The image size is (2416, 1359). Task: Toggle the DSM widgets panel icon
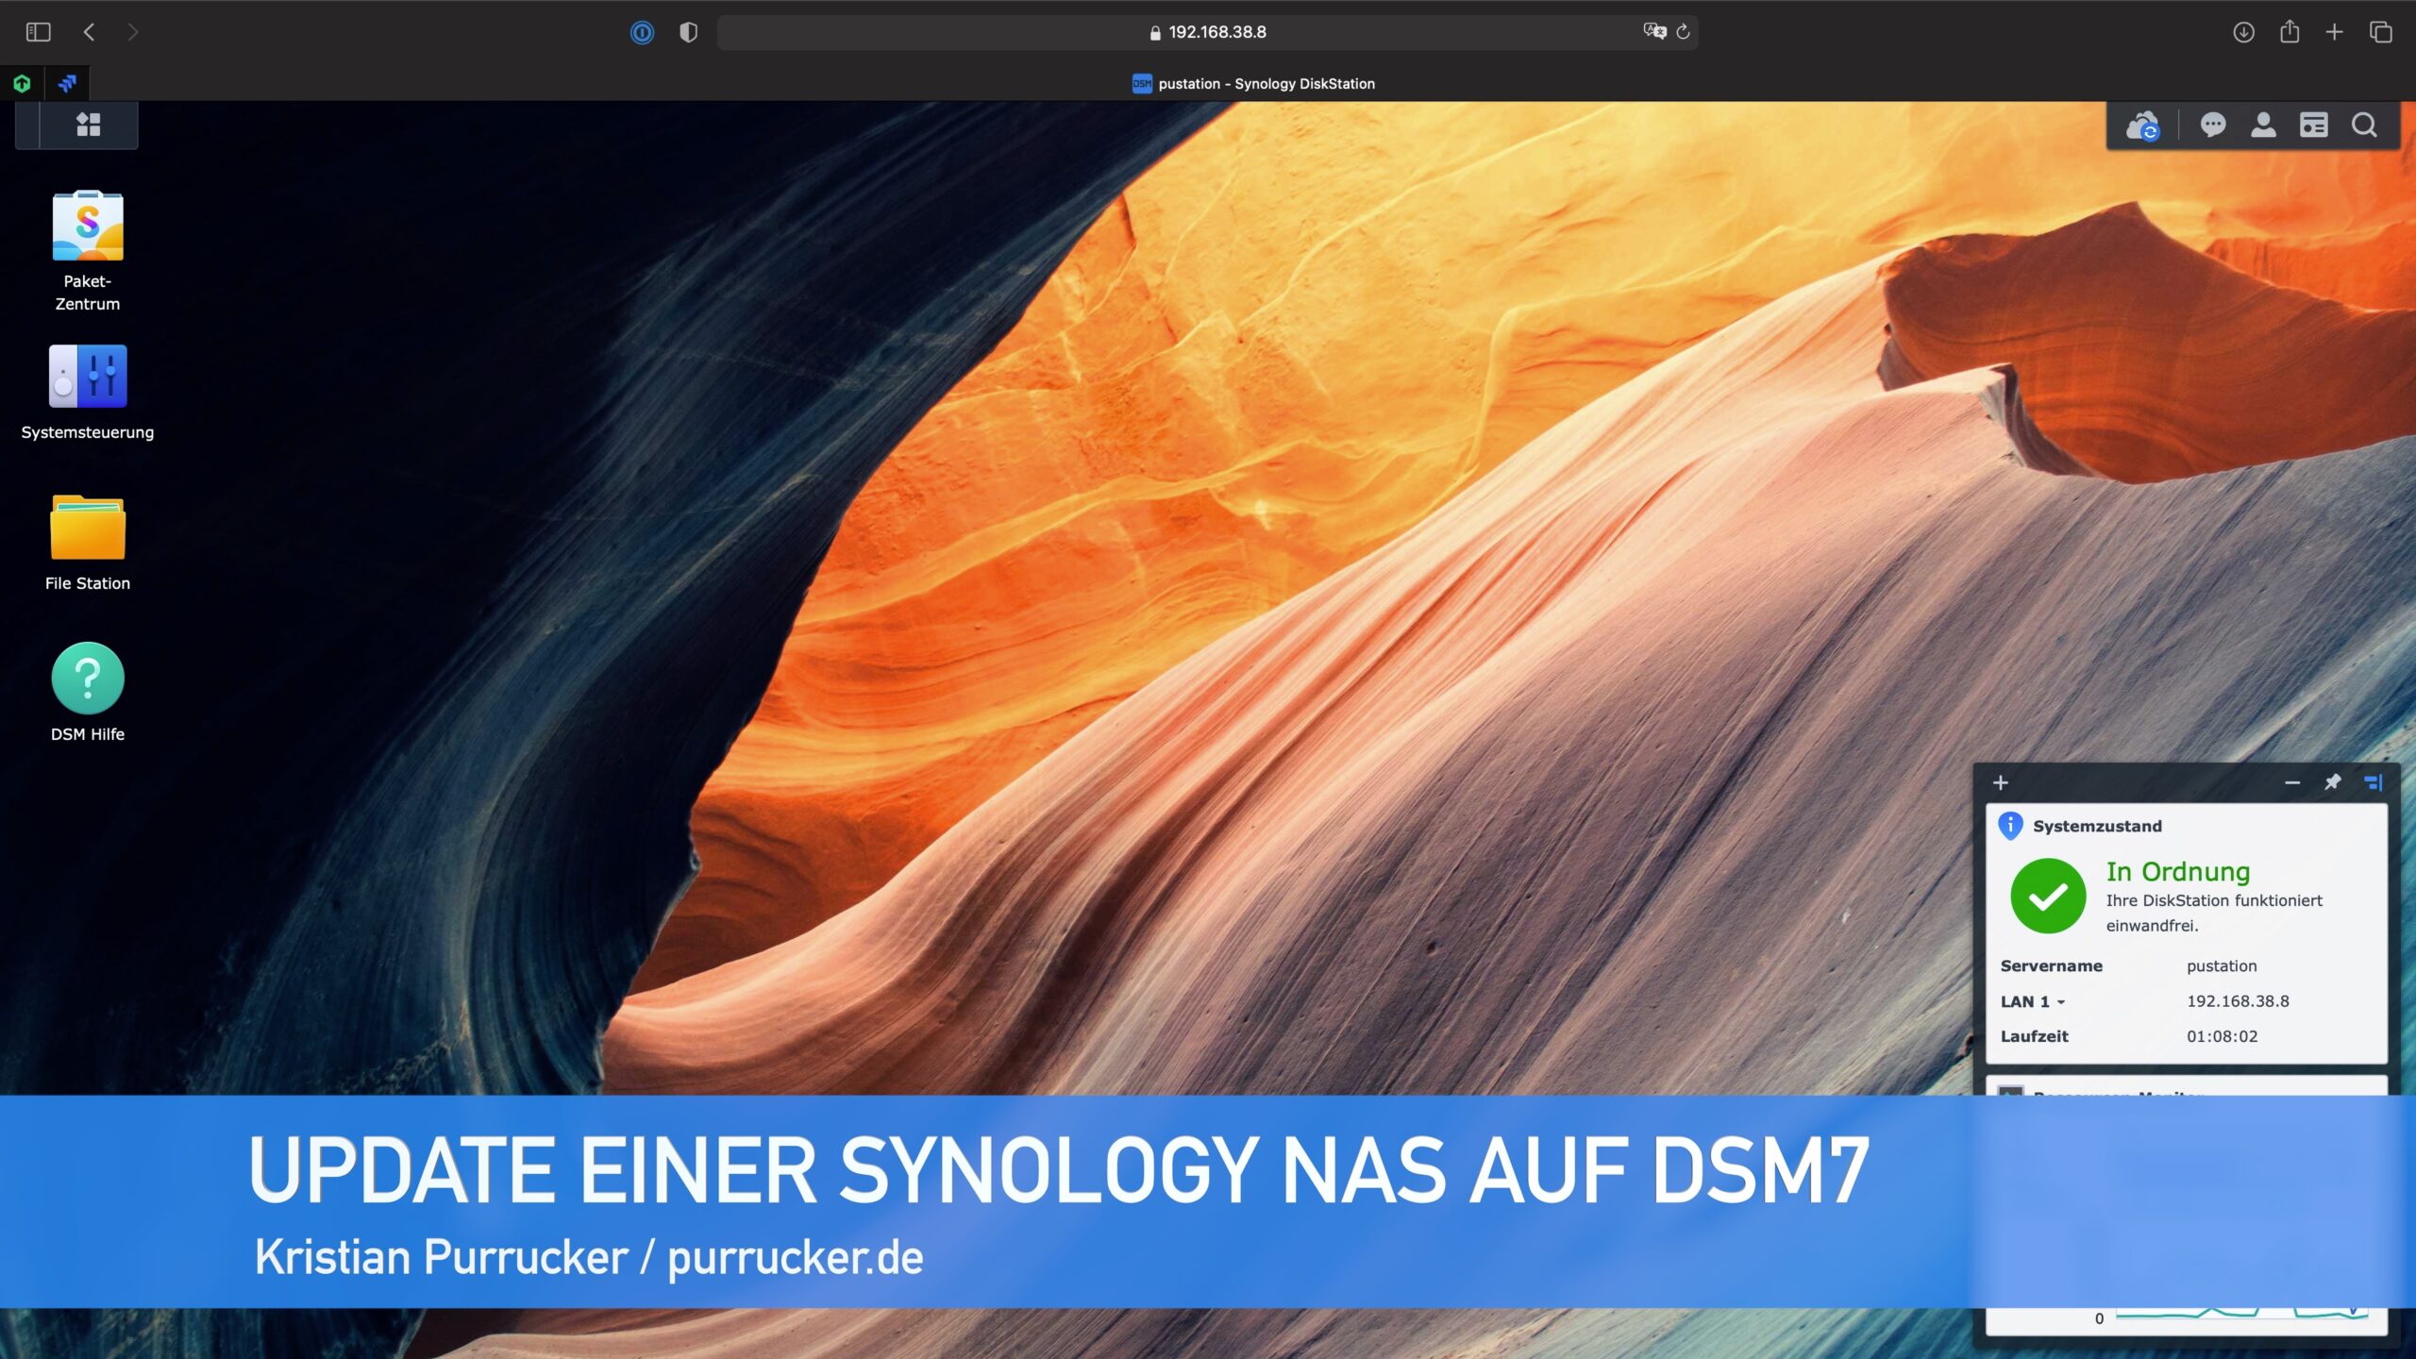pyautogui.click(x=2313, y=125)
